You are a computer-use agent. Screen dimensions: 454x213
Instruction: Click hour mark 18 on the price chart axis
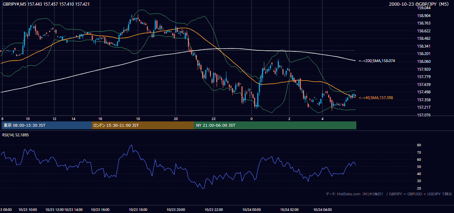pos(138,119)
